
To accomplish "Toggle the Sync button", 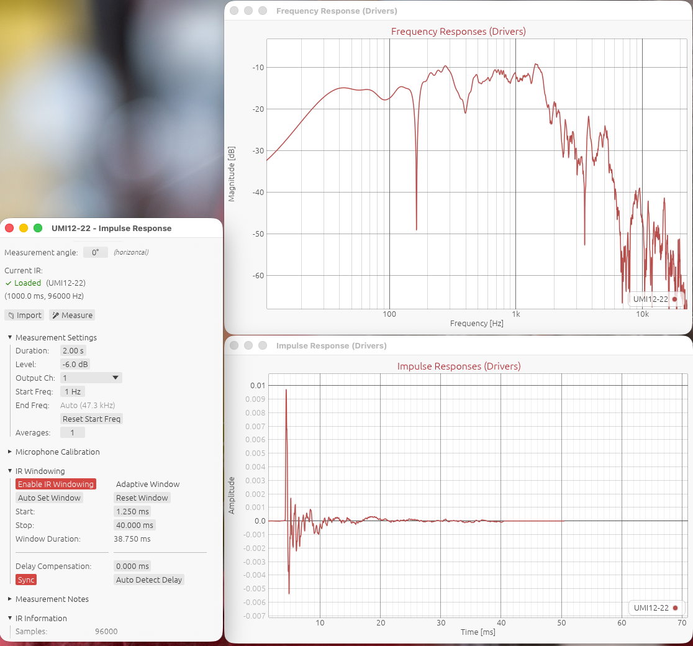I will tap(26, 580).
